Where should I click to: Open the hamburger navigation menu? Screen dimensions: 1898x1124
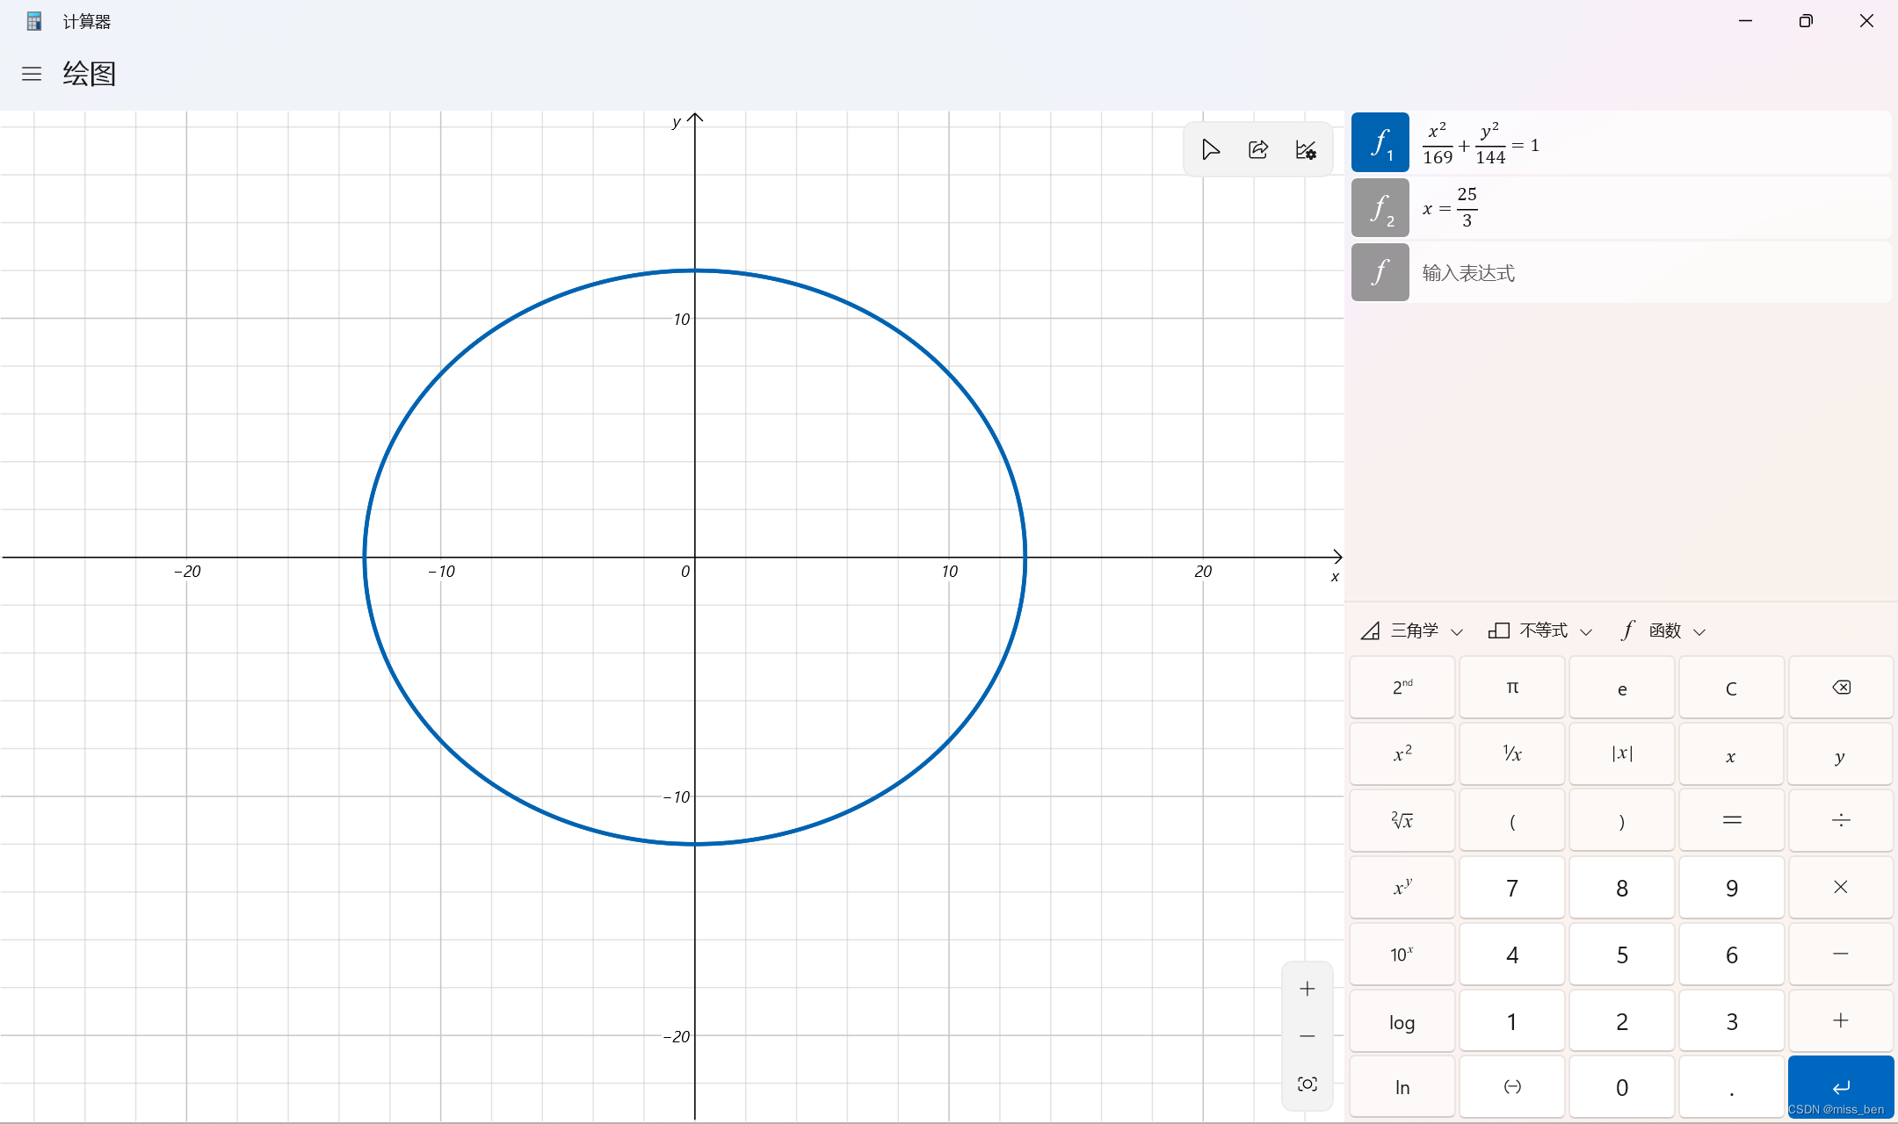32,74
